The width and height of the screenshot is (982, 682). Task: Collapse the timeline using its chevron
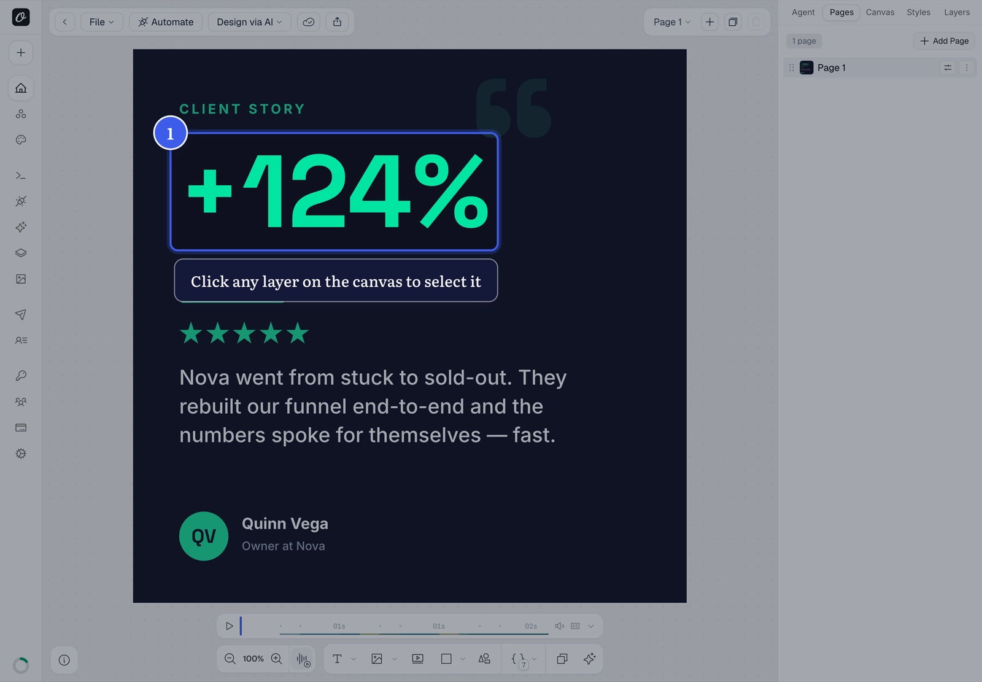point(591,626)
